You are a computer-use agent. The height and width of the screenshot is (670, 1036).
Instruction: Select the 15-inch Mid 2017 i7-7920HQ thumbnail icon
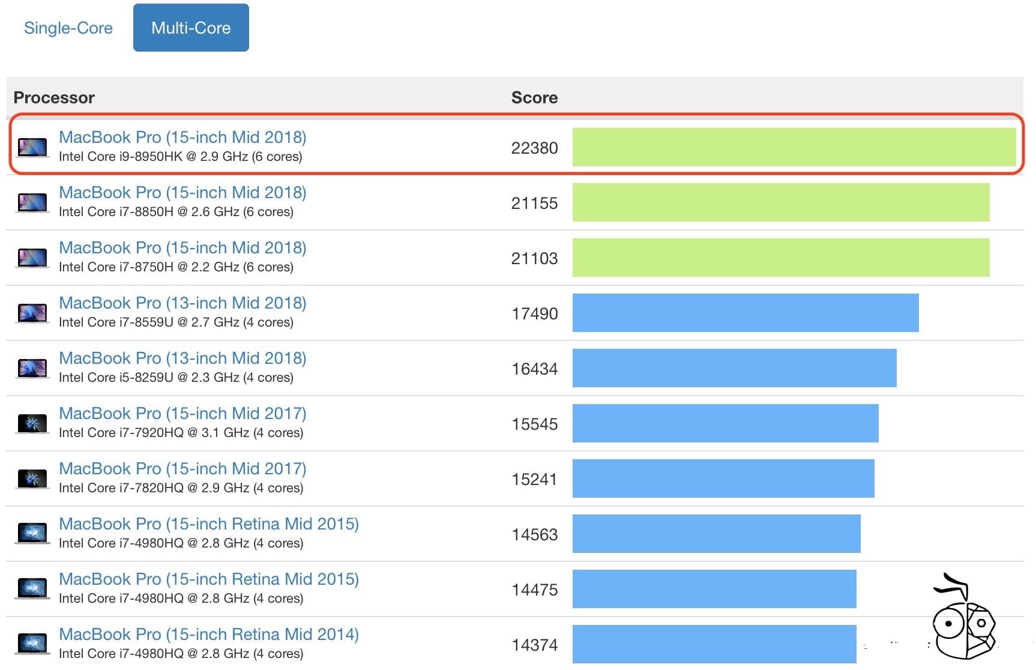click(33, 423)
